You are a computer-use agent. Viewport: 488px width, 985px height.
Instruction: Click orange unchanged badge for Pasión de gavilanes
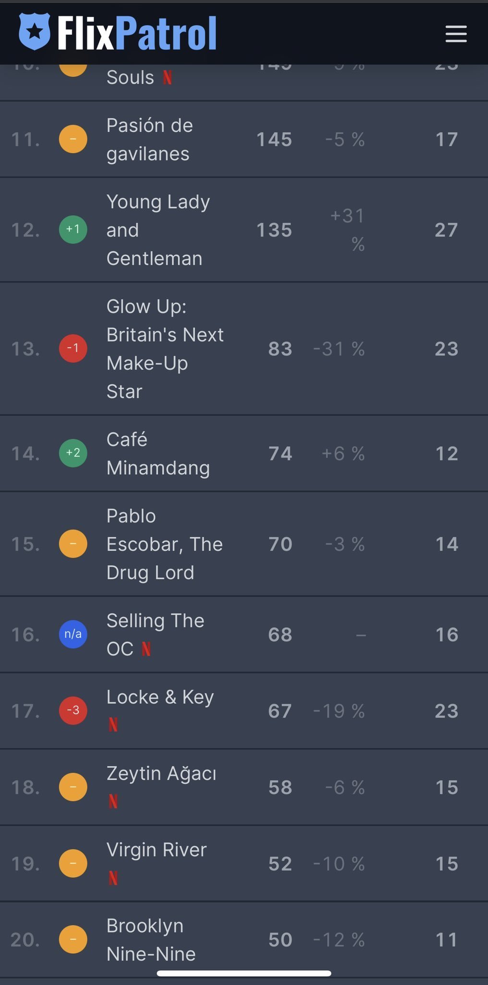click(73, 139)
